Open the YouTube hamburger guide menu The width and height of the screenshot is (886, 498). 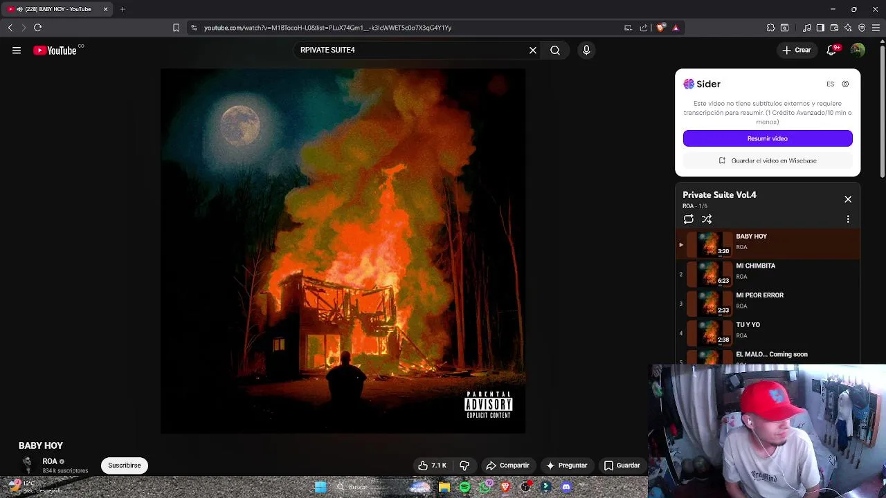[x=17, y=50]
